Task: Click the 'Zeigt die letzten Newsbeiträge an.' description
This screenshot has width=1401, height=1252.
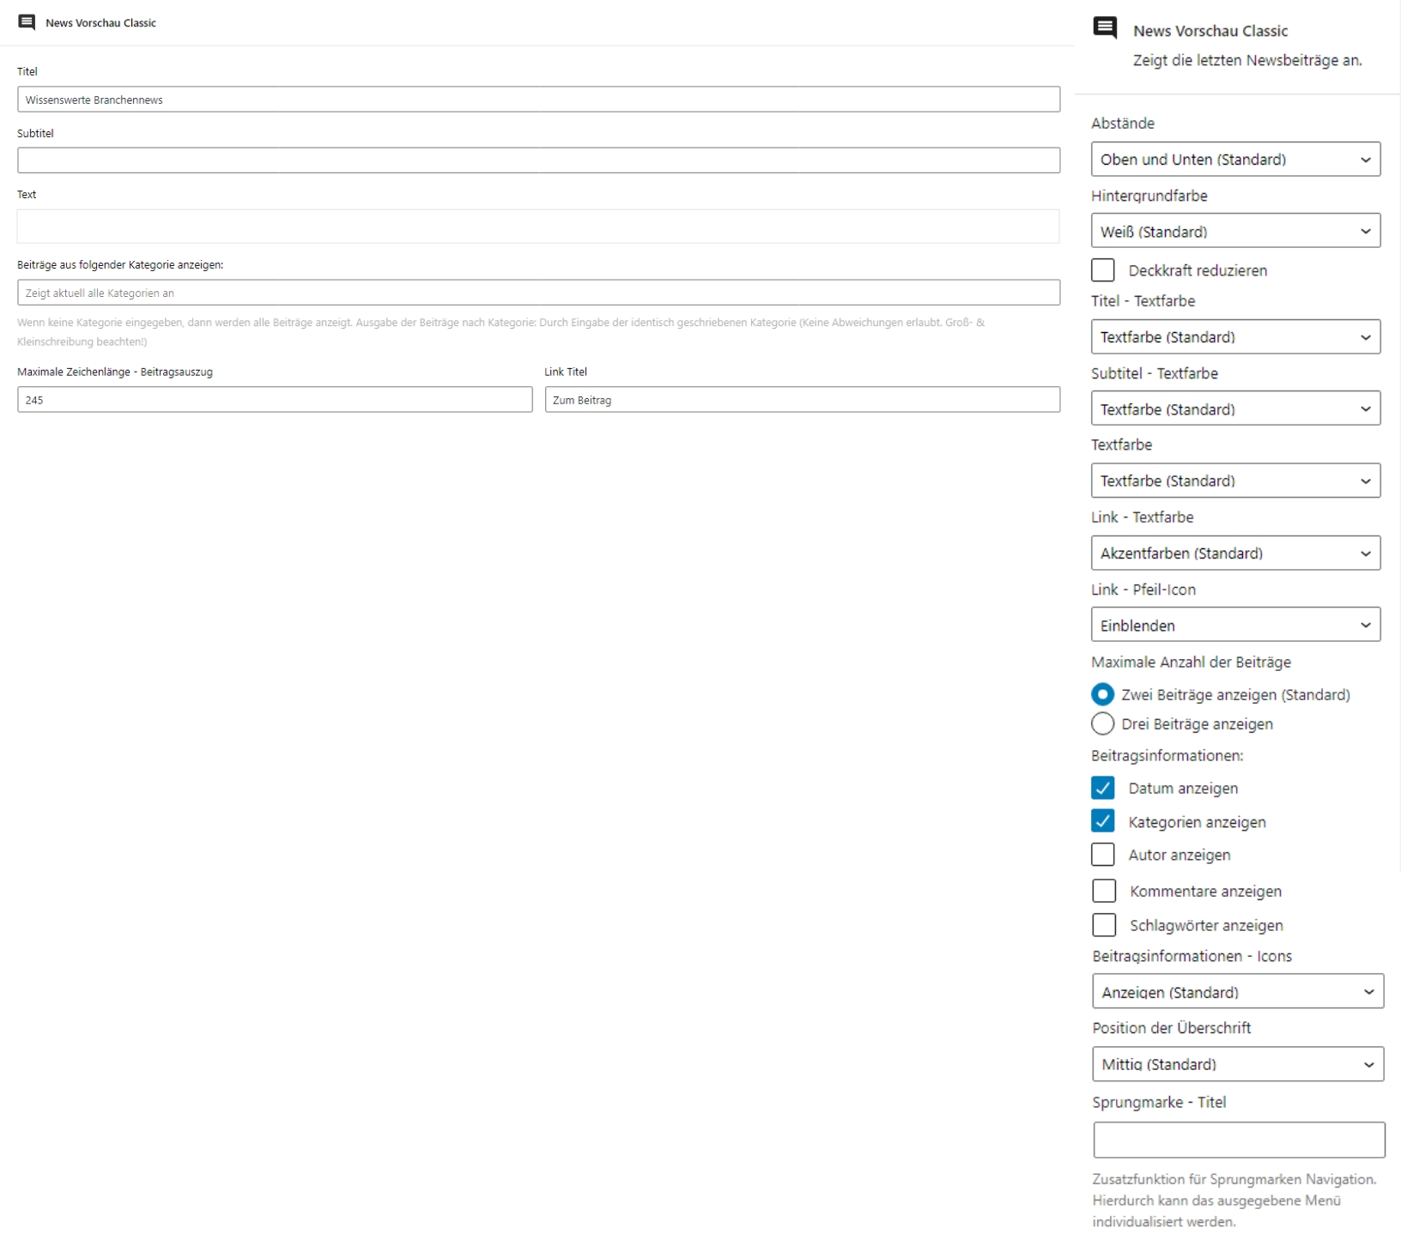Action: tap(1247, 60)
